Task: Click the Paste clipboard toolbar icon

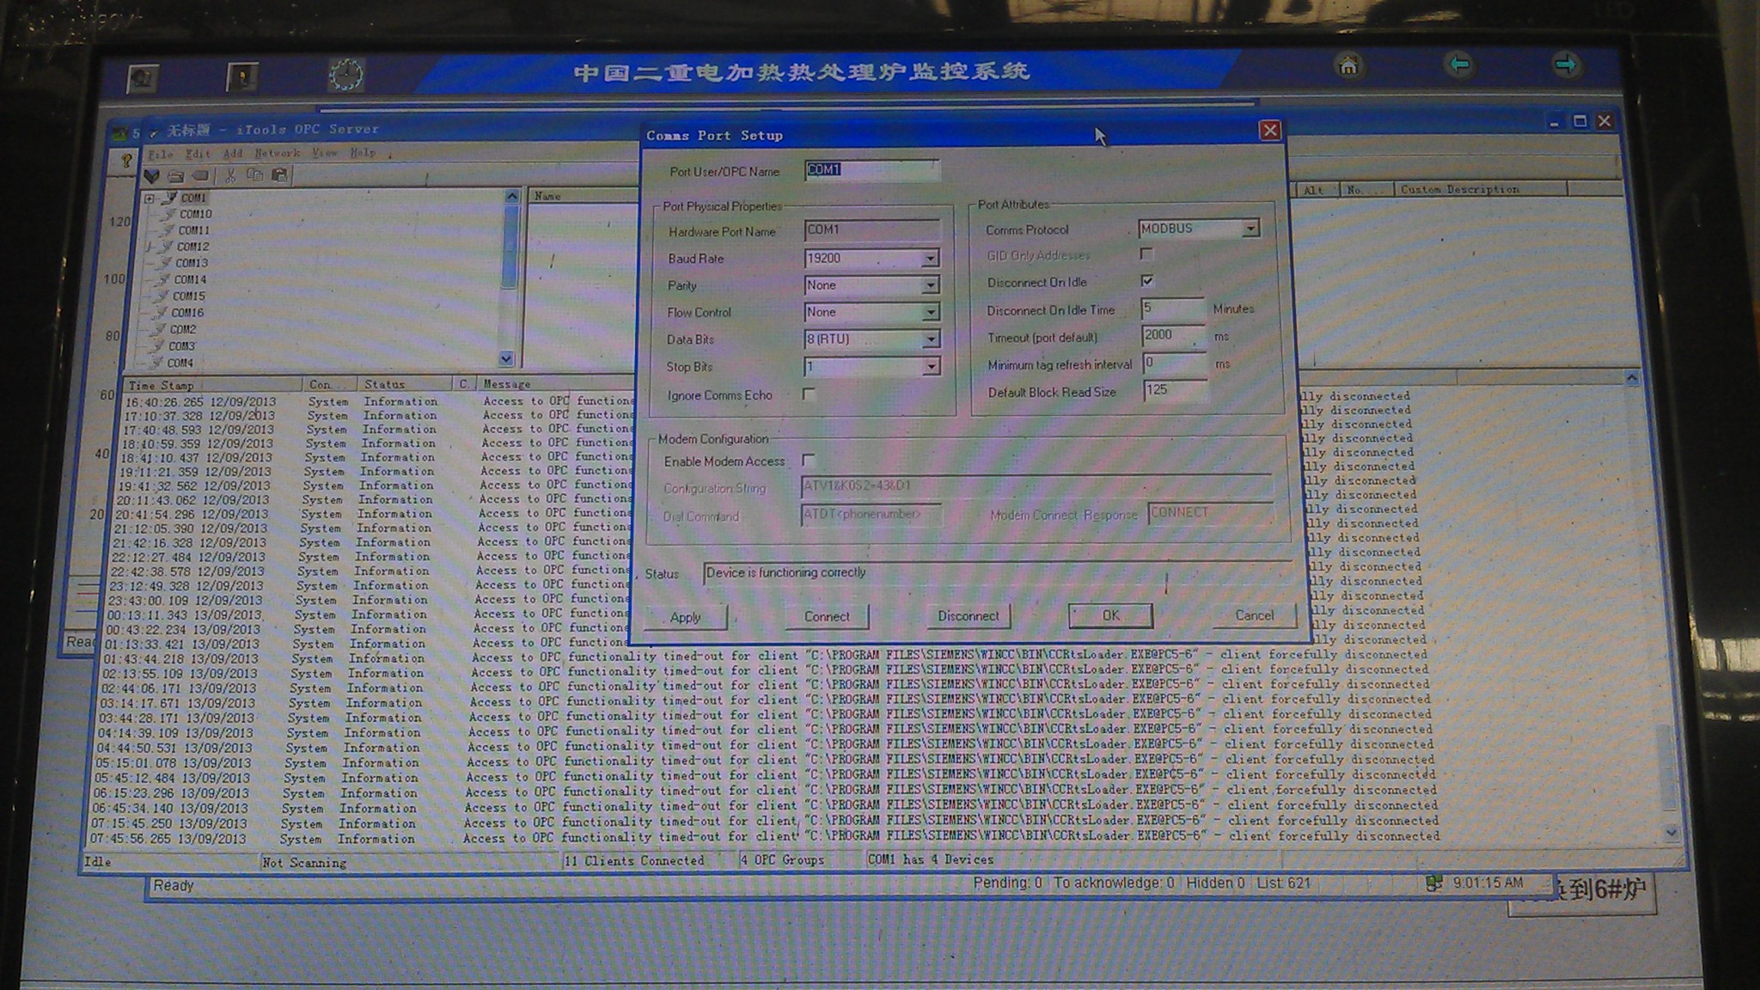Action: click(x=279, y=175)
